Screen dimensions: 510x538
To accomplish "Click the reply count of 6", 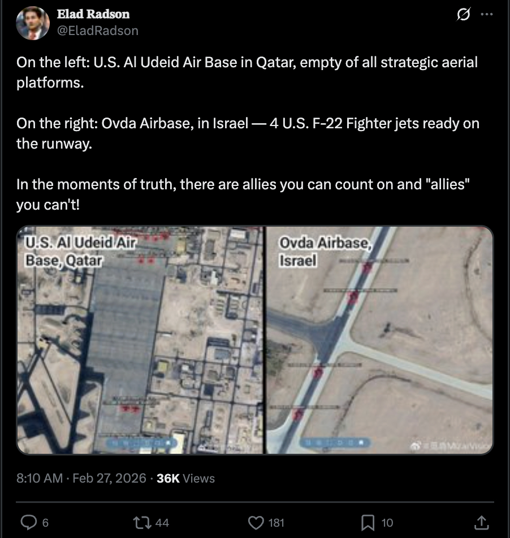I will [x=45, y=523].
